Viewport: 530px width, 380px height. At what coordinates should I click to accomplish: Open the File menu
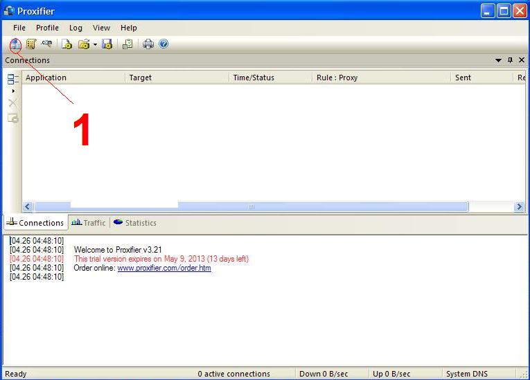[x=19, y=28]
